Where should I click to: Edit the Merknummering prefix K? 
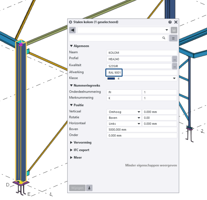(124, 98)
